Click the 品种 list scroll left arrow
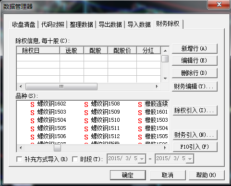Image resolution: width=231 pixels, height=186 pixels. click(x=21, y=148)
